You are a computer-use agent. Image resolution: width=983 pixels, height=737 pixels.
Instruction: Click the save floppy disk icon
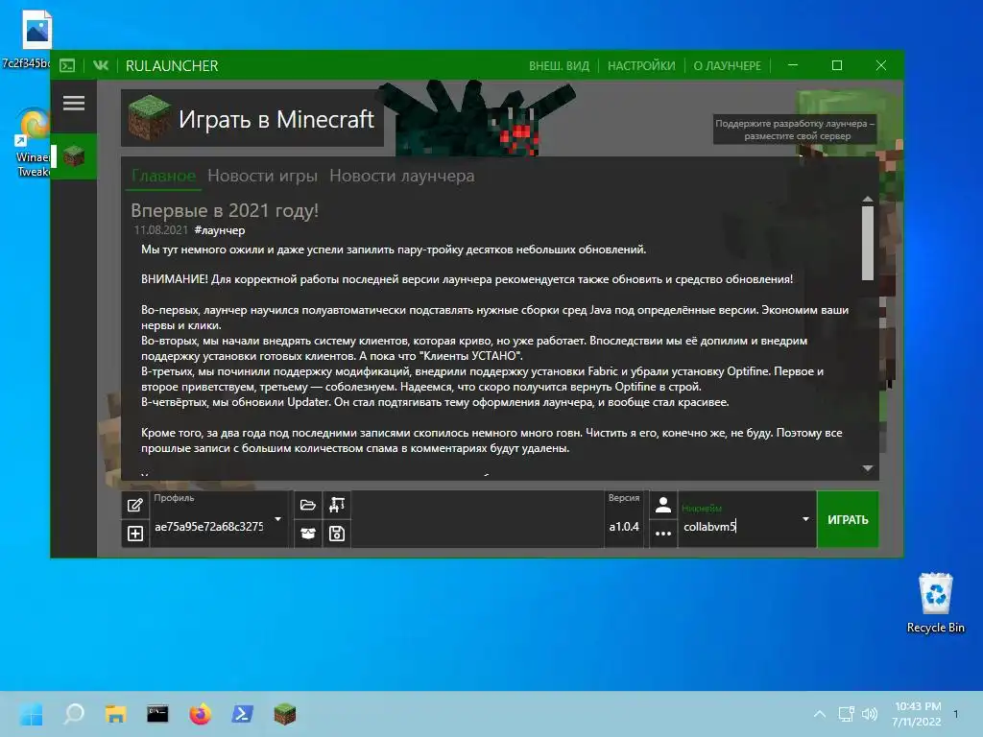[337, 534]
